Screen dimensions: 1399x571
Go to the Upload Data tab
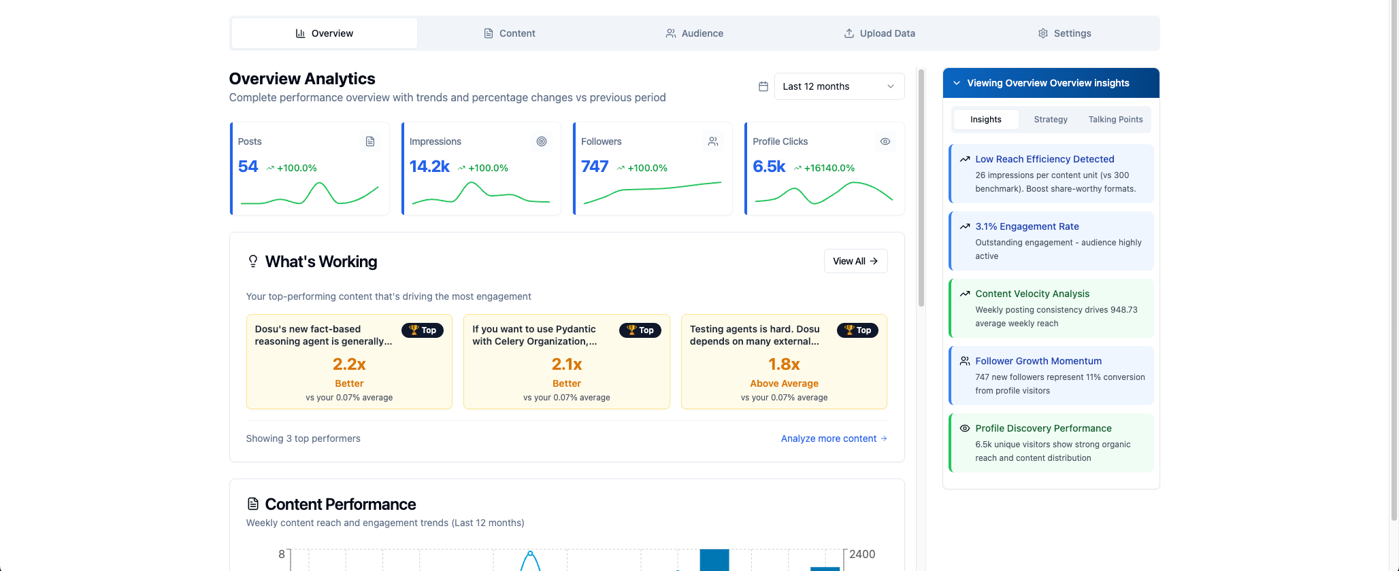point(879,33)
